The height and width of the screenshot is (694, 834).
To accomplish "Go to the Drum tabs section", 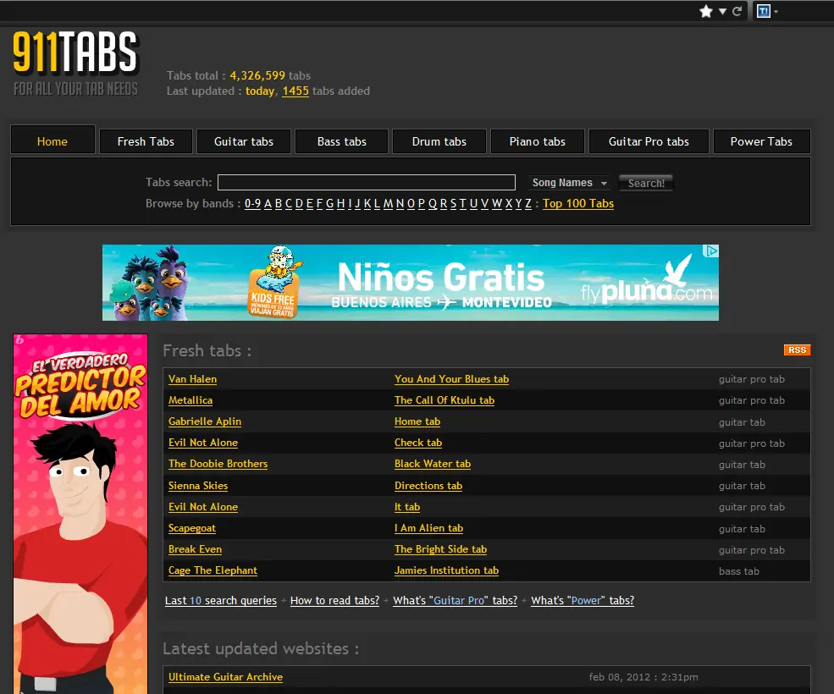I will point(439,141).
